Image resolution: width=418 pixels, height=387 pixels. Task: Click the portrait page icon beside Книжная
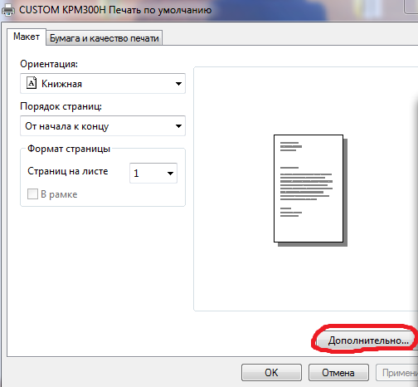tap(32, 83)
